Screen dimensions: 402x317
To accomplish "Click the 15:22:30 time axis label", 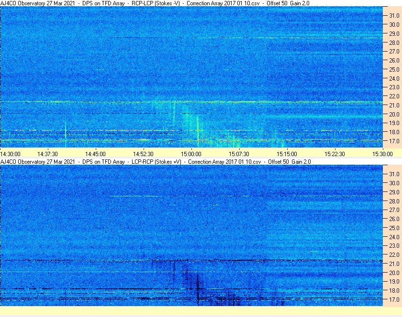I will (335, 154).
